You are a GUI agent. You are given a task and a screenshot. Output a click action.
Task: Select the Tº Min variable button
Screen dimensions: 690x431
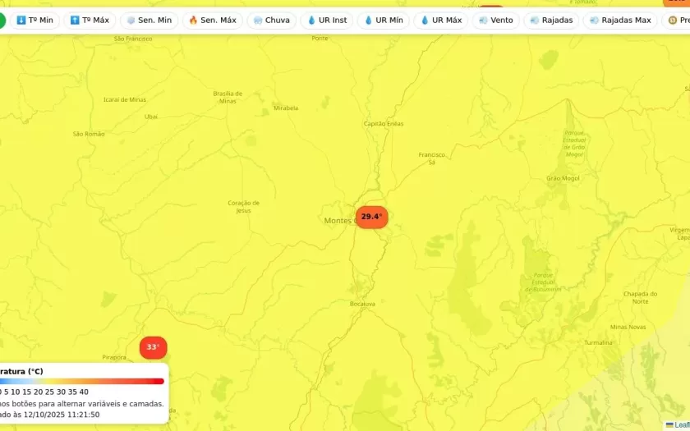click(x=34, y=21)
